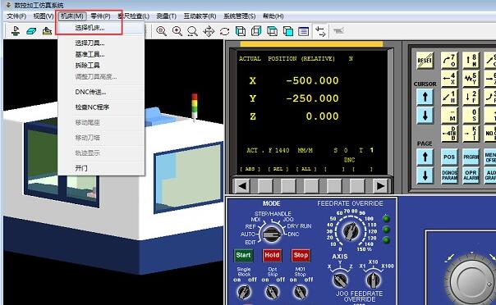Select the pan/move arrows toolbar icon
This screenshot has height=305, width=496.
click(209, 31)
